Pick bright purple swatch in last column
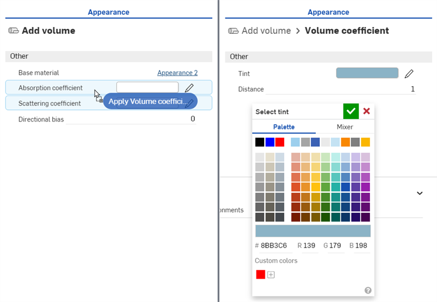 pyautogui.click(x=365, y=187)
